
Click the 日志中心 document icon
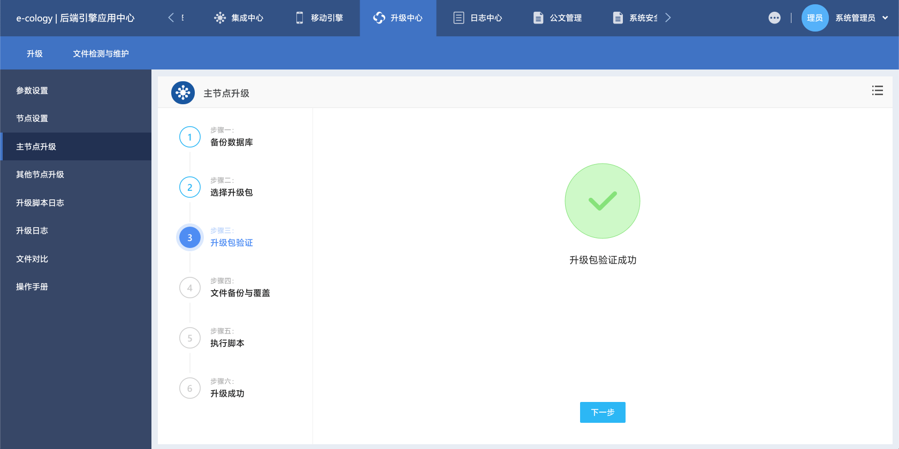[459, 18]
